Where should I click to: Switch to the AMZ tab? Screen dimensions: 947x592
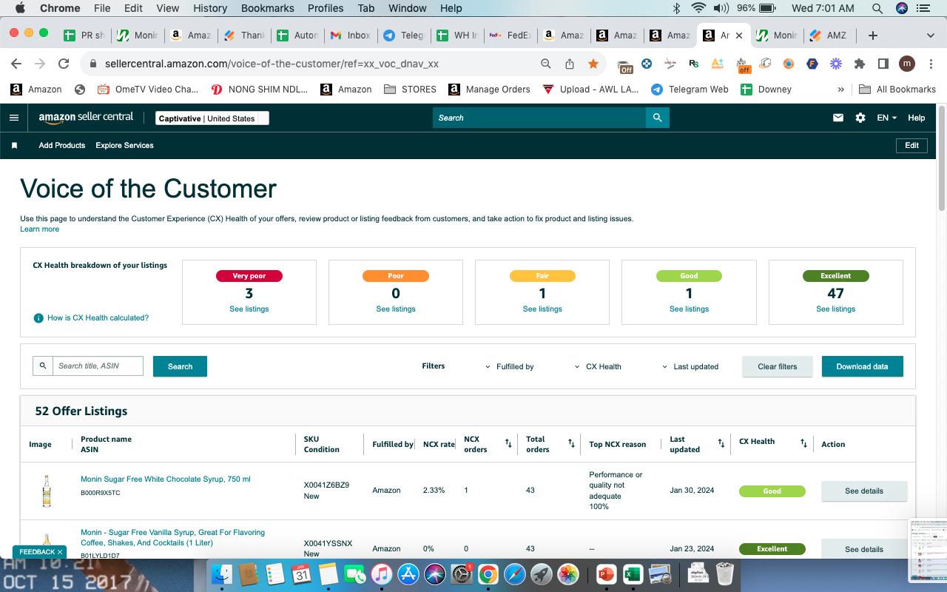[x=831, y=36]
